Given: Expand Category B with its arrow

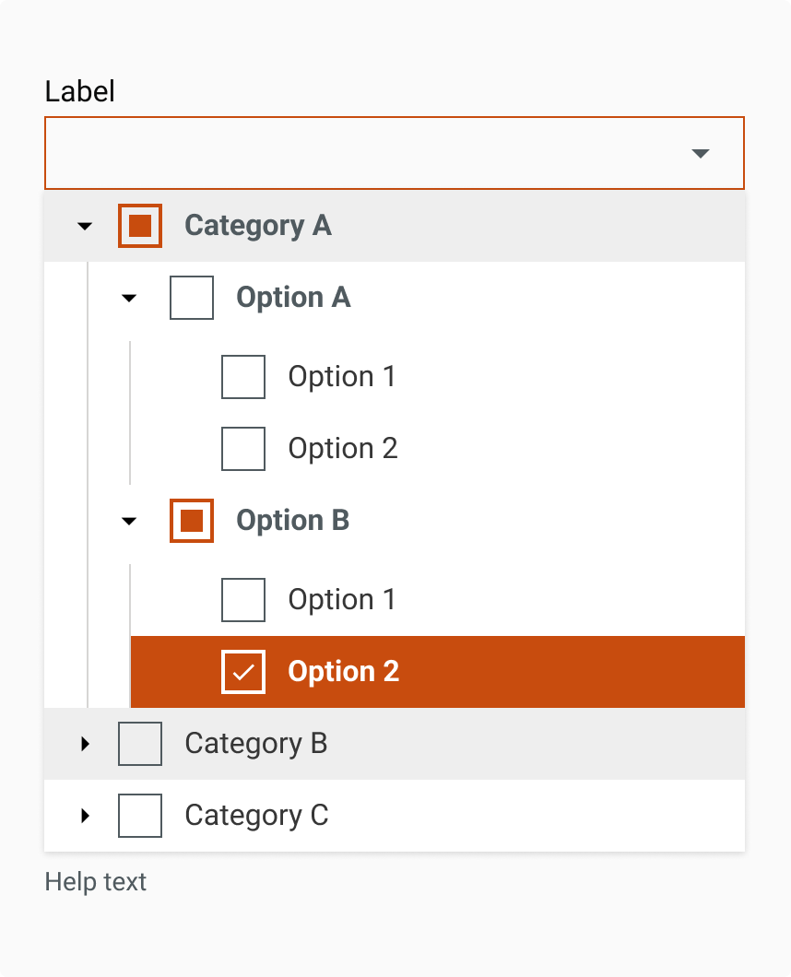Looking at the screenshot, I should [85, 744].
